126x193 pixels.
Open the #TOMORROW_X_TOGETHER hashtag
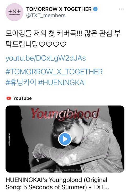pos(54,72)
